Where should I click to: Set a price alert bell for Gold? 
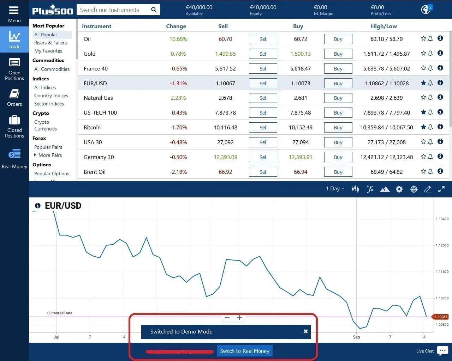(x=430, y=53)
